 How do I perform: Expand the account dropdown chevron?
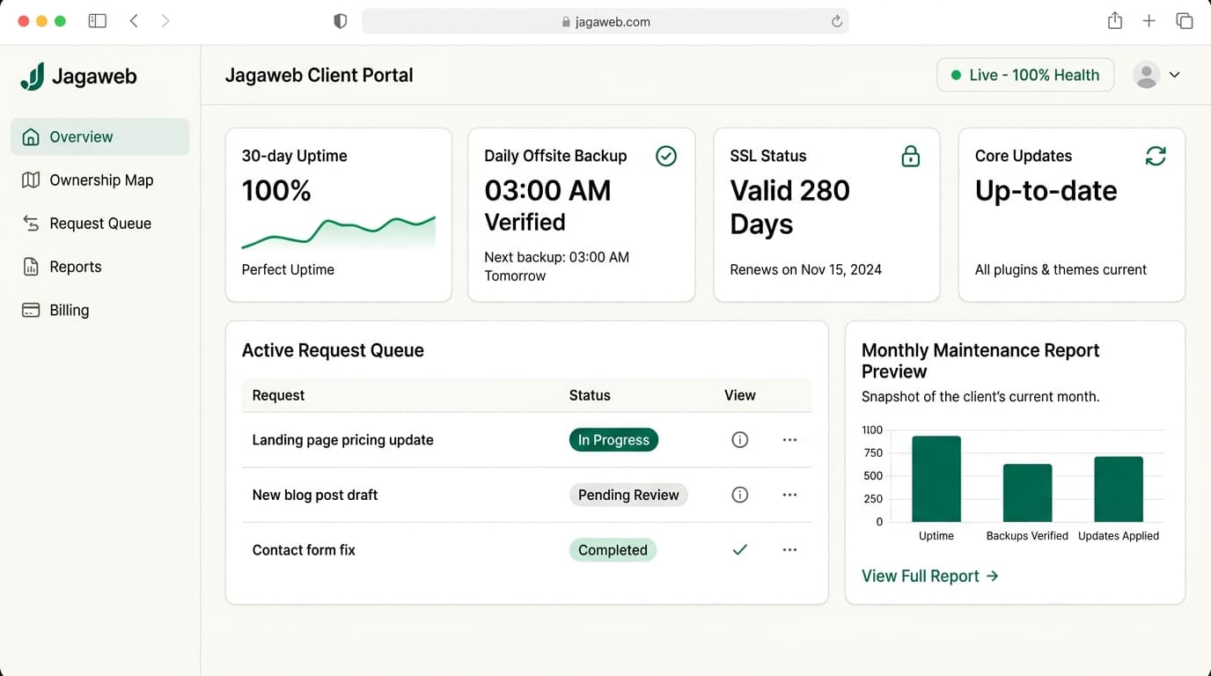pyautogui.click(x=1174, y=75)
